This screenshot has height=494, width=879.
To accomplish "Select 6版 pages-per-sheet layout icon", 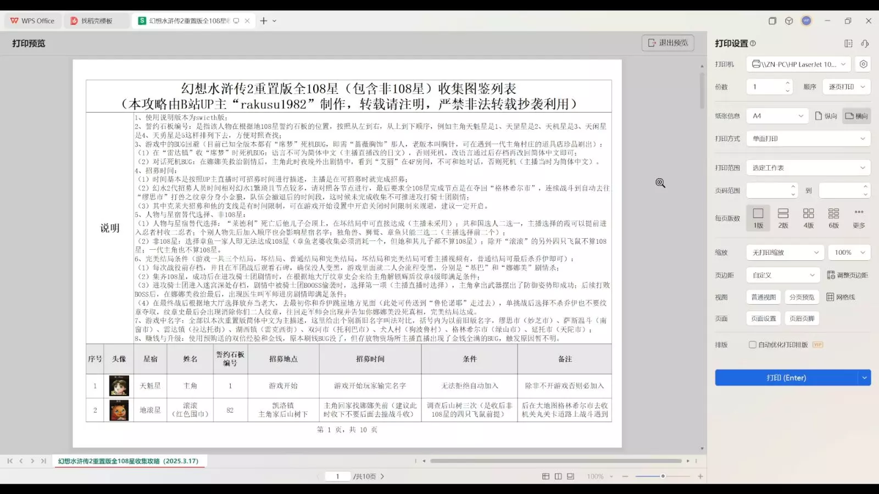I will [x=834, y=218].
